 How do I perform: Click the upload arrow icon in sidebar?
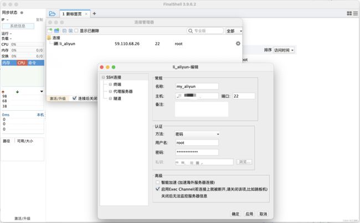(3, 92)
